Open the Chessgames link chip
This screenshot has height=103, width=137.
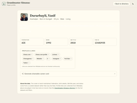pos(28,59)
